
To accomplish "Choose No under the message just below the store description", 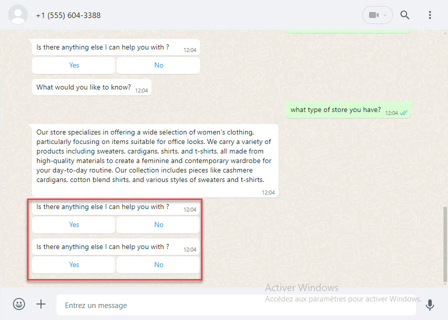I will click(x=158, y=224).
